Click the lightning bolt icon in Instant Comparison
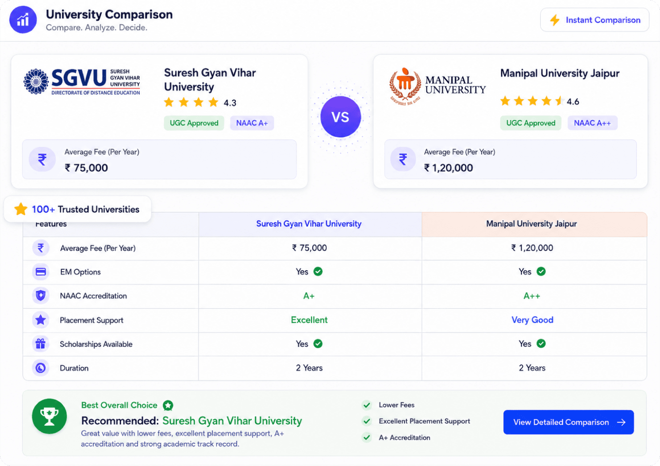Screen dimensions: 660x466 [x=554, y=20]
